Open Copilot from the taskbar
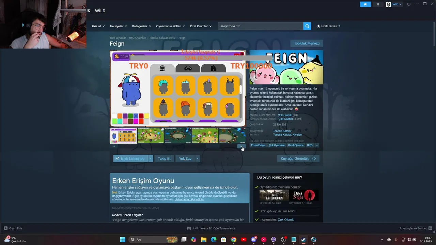The image size is (436, 245). click(193, 240)
